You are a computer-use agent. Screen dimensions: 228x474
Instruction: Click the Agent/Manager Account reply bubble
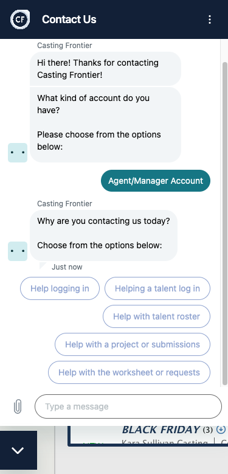156,181
